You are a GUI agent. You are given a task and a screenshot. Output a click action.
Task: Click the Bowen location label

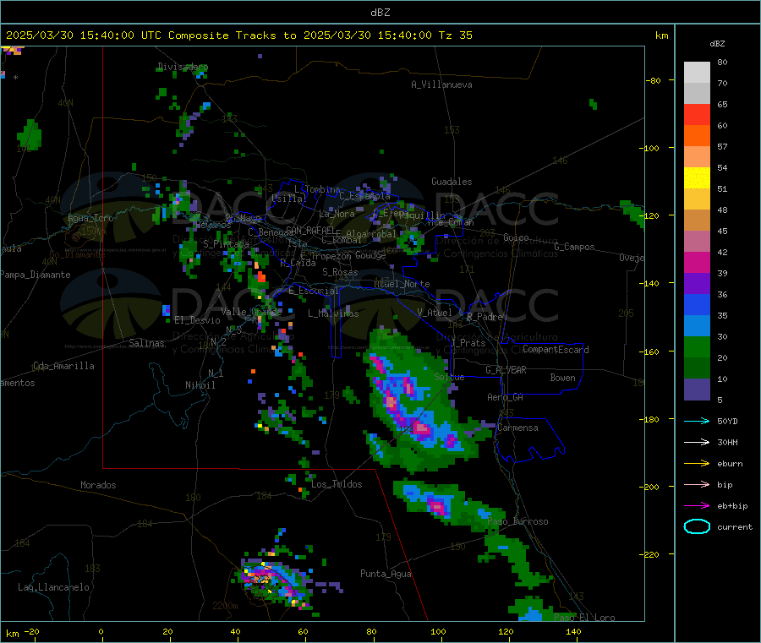(x=563, y=378)
